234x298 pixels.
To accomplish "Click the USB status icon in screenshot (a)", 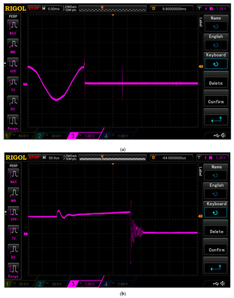I will coord(217,135).
